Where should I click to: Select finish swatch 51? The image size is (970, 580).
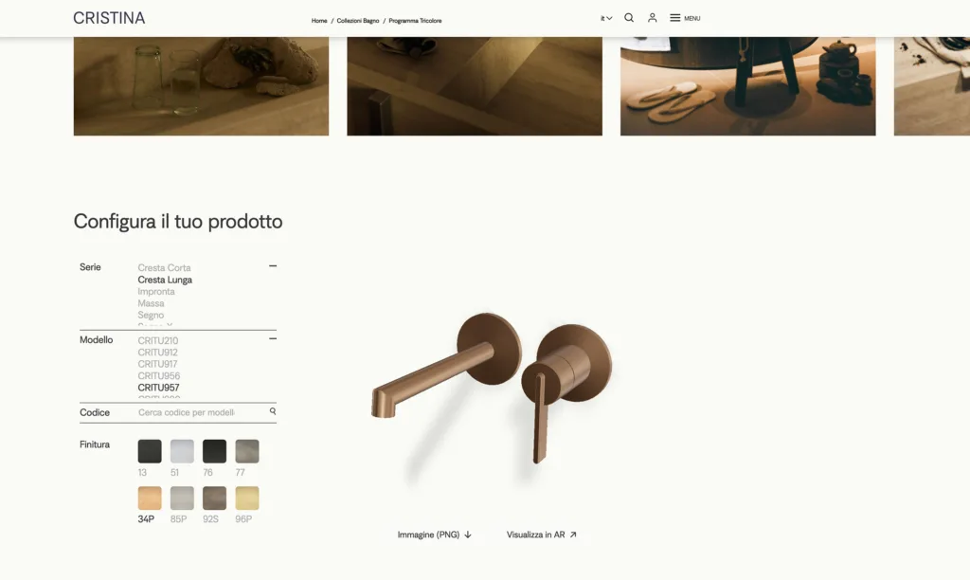(182, 451)
